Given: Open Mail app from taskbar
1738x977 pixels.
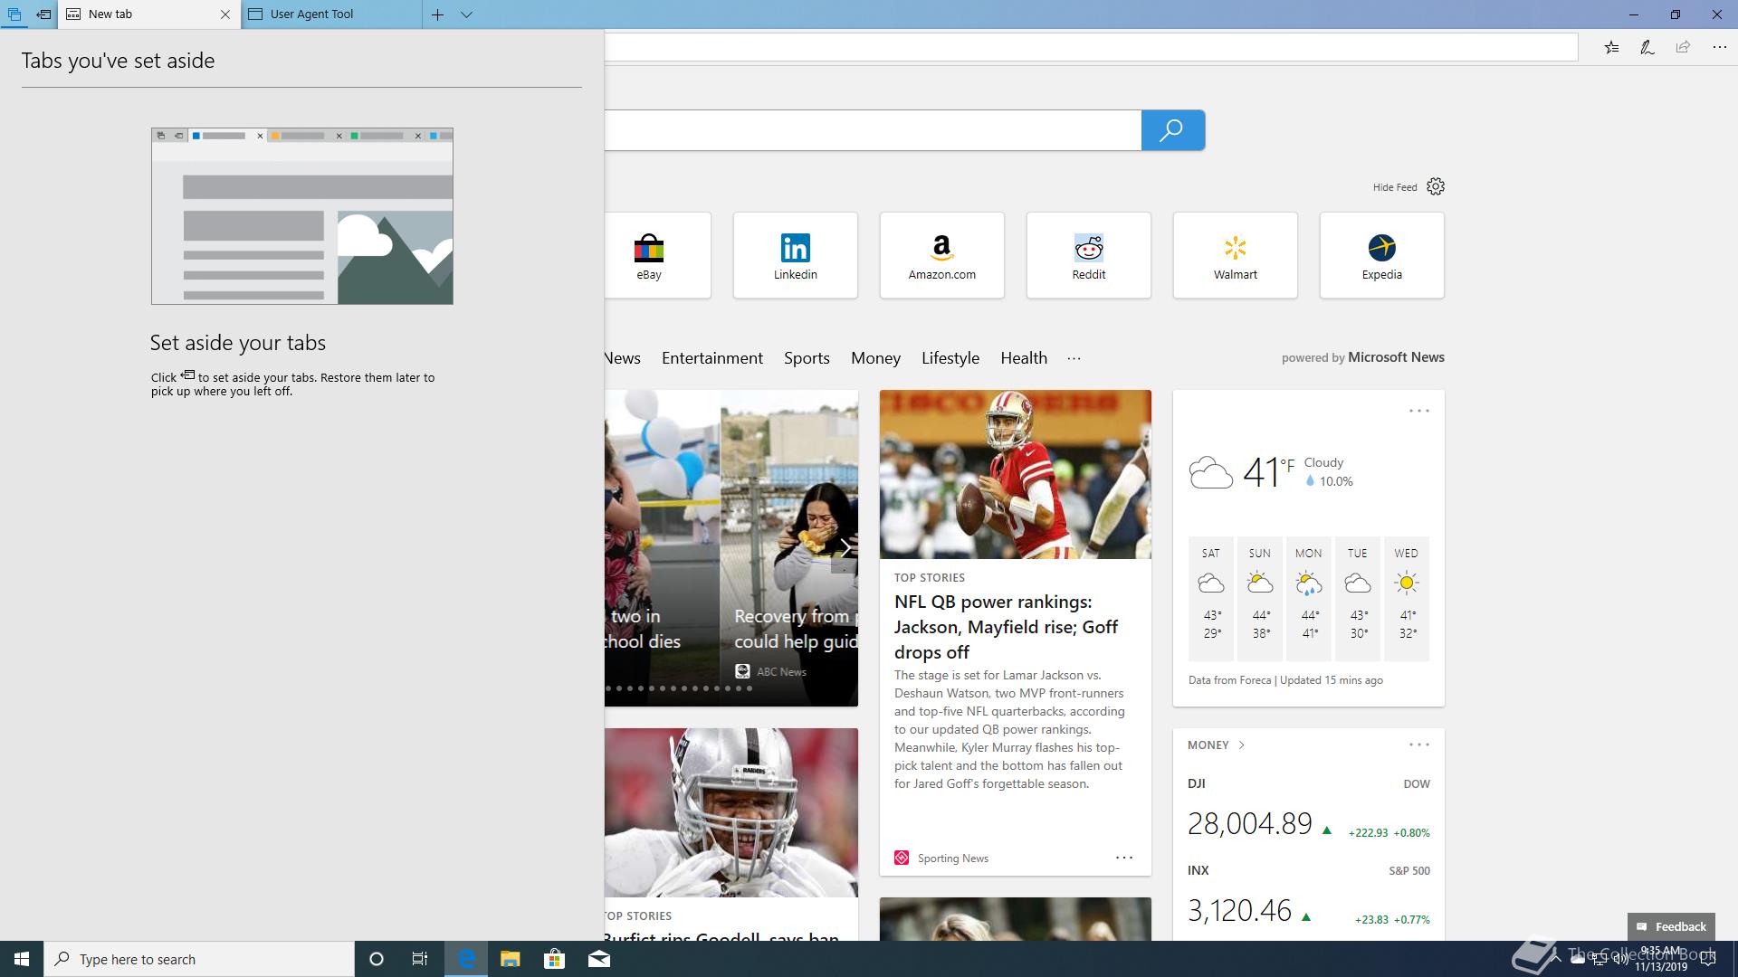Looking at the screenshot, I should 598,959.
